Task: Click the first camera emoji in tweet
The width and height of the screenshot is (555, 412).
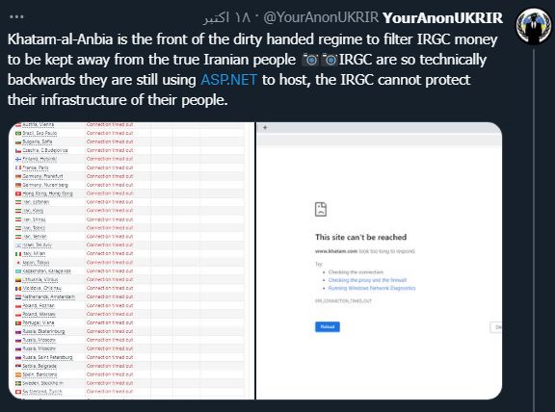Action: pos(310,60)
